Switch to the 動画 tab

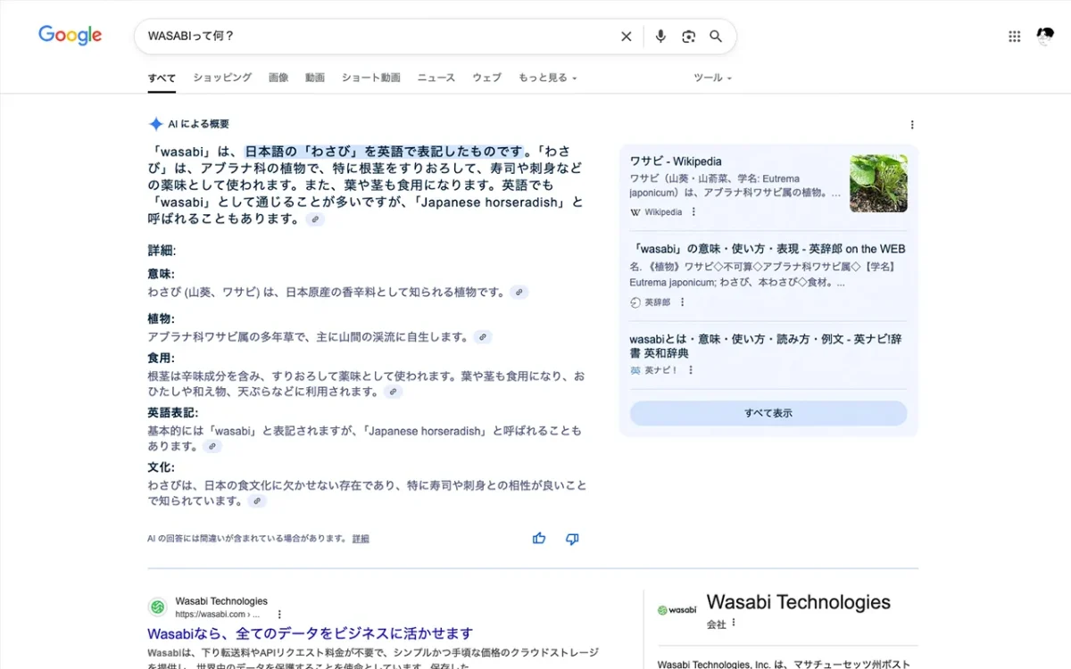[x=315, y=78]
